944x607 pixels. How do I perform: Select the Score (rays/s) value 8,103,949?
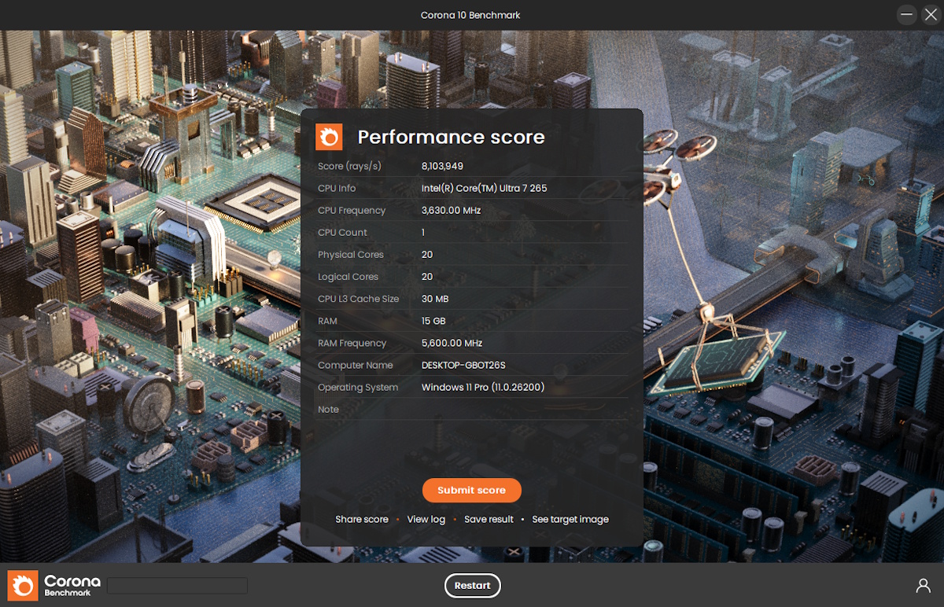[442, 166]
